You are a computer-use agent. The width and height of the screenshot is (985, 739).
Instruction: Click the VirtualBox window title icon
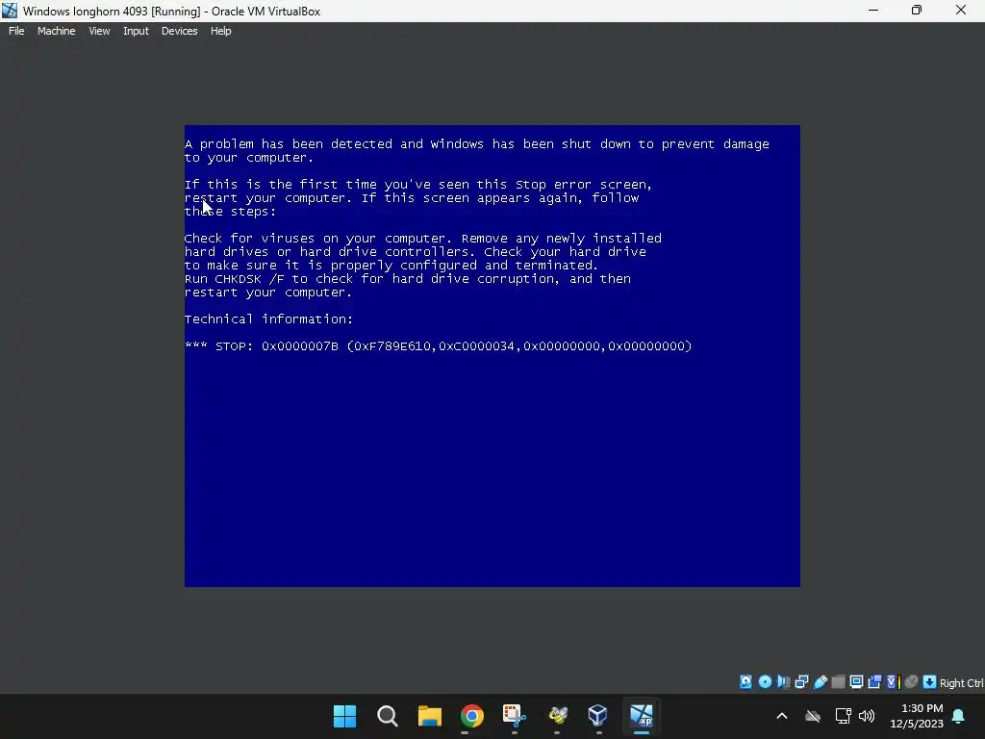click(x=10, y=11)
